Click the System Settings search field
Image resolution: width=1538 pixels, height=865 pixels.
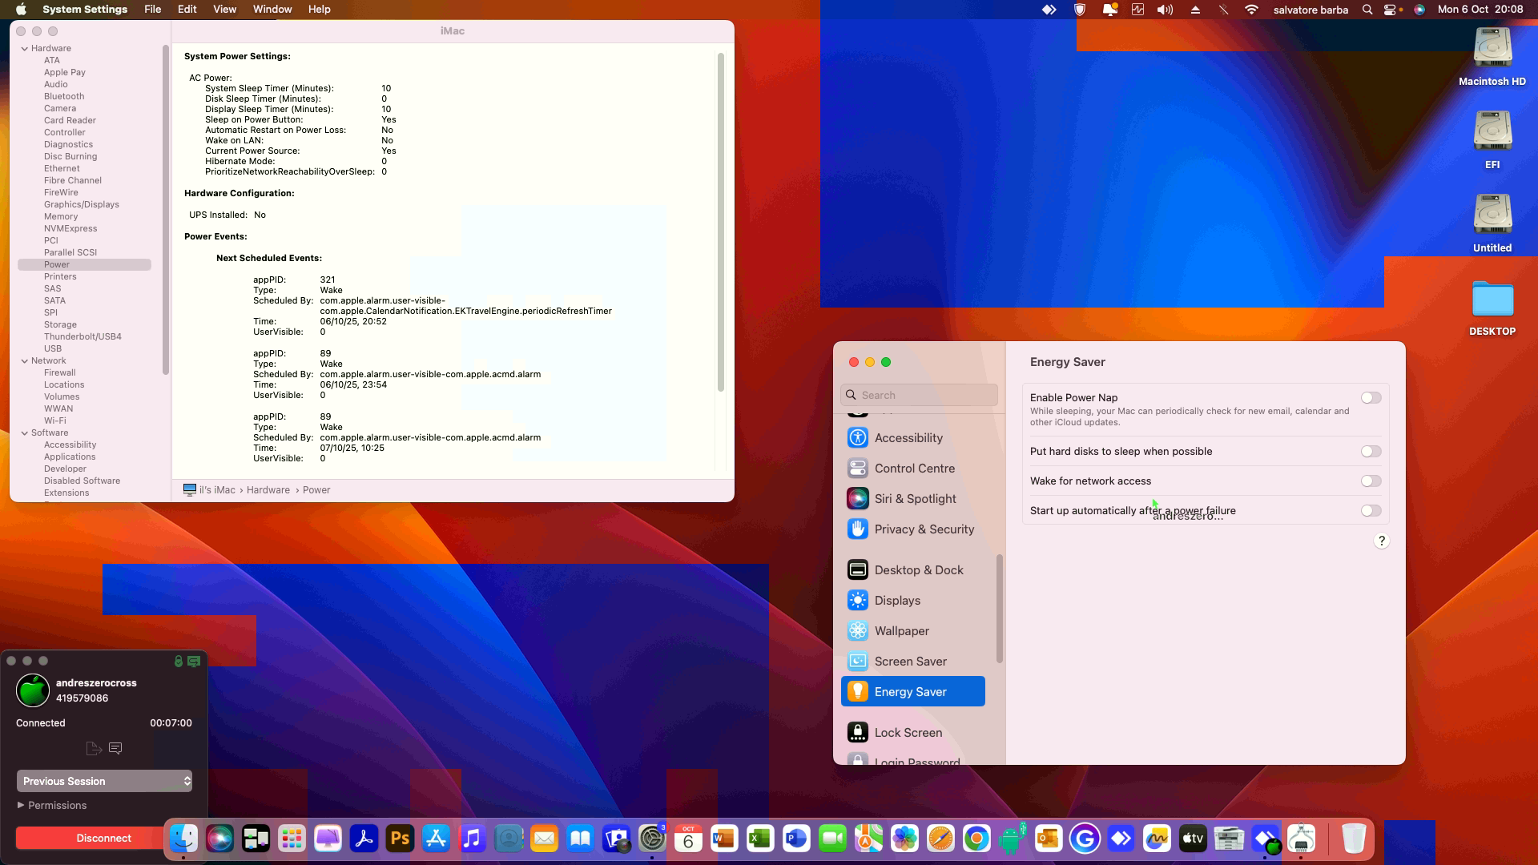coord(918,394)
